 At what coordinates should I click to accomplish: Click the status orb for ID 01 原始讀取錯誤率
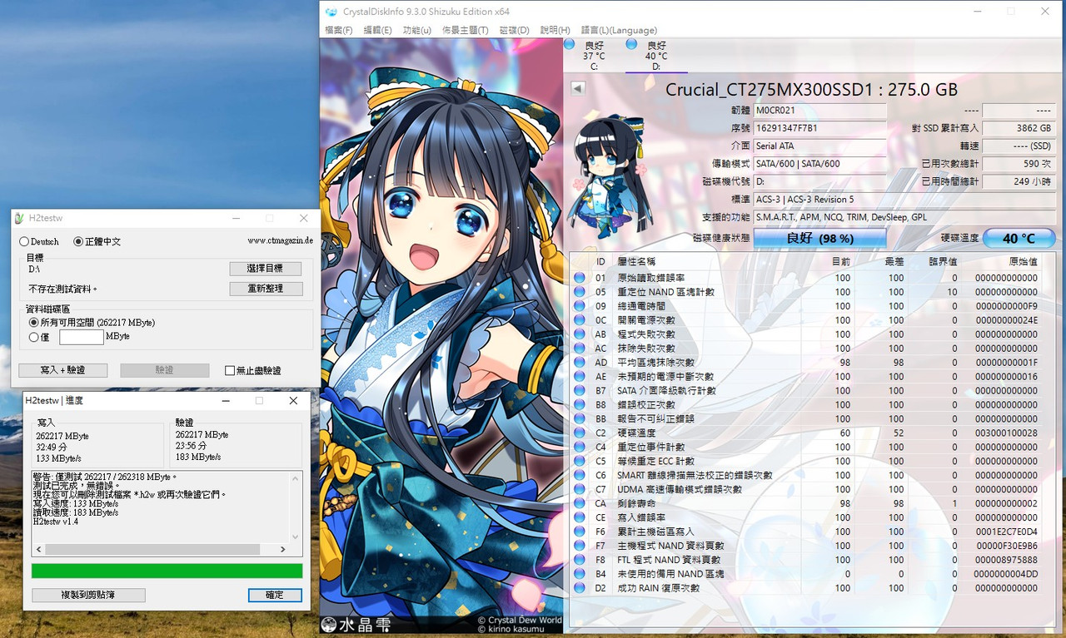coord(579,278)
